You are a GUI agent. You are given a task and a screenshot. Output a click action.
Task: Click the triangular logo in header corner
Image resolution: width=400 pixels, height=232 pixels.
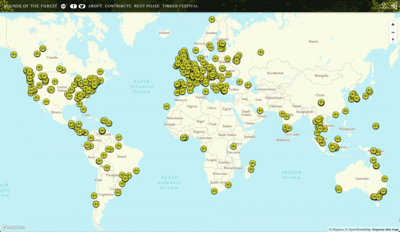(394, 6)
